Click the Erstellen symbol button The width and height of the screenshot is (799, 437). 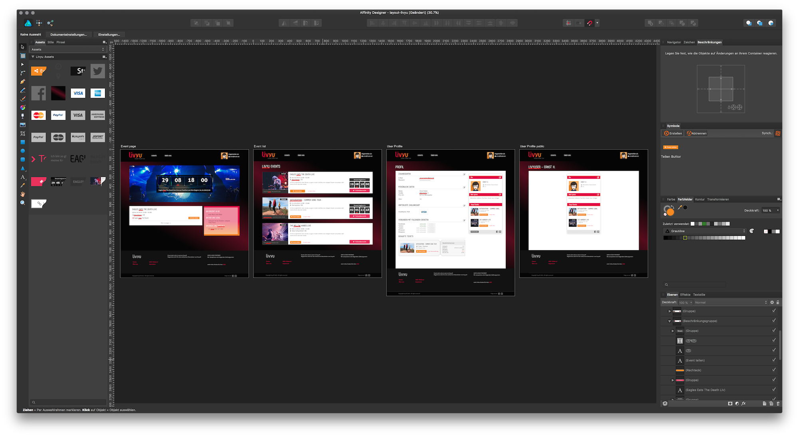[673, 133]
